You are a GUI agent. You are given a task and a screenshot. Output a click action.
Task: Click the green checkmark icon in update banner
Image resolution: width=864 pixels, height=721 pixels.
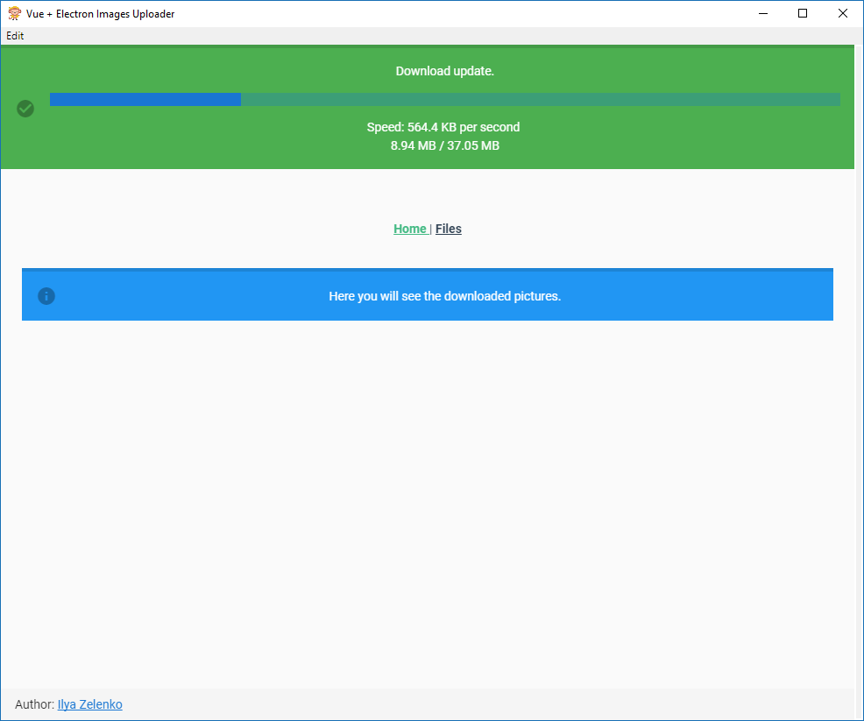[x=25, y=109]
